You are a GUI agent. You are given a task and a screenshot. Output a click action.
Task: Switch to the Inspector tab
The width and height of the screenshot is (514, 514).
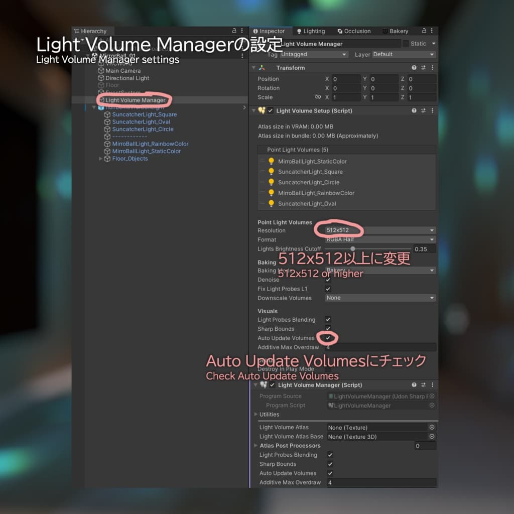[269, 31]
